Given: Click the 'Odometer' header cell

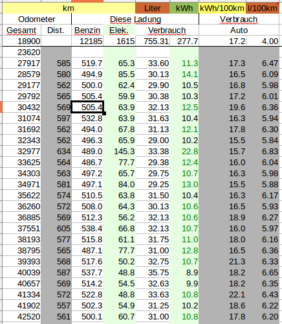Looking at the screenshot, I should tap(37, 19).
